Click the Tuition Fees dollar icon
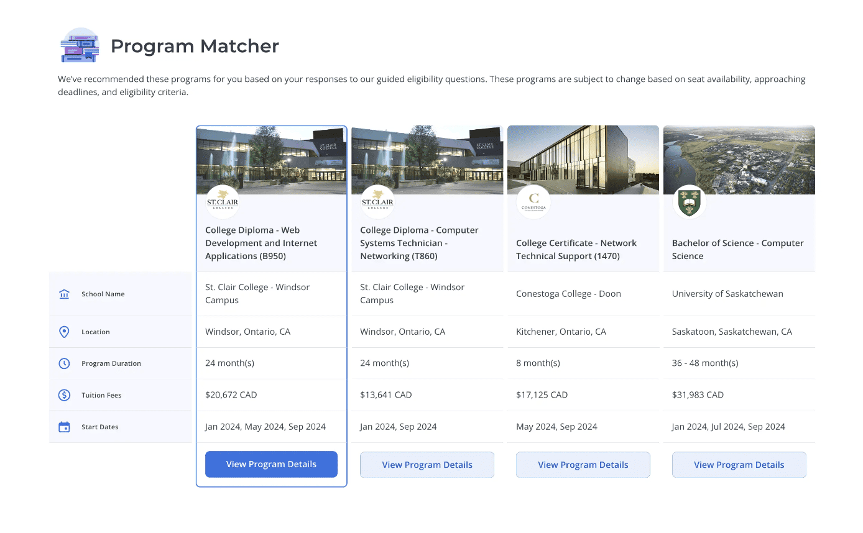 coord(64,395)
